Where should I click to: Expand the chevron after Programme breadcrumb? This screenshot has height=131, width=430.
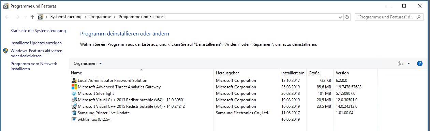coord(115,17)
